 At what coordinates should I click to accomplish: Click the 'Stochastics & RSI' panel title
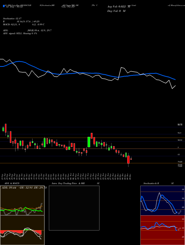[158, 183]
